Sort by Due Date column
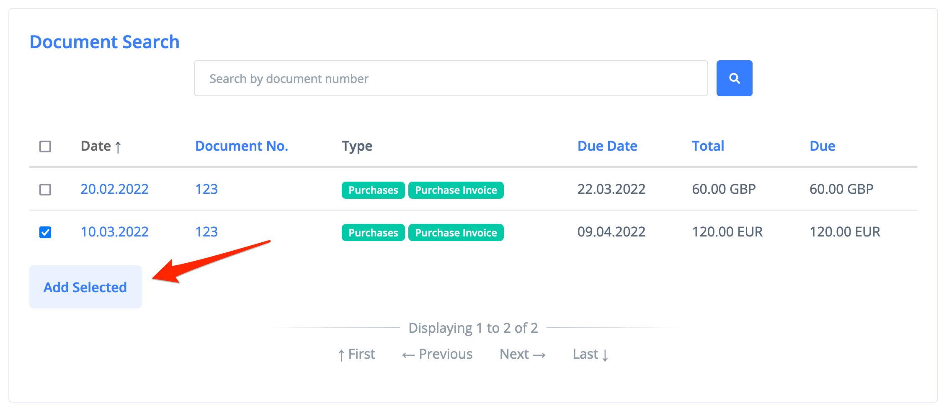 point(607,146)
